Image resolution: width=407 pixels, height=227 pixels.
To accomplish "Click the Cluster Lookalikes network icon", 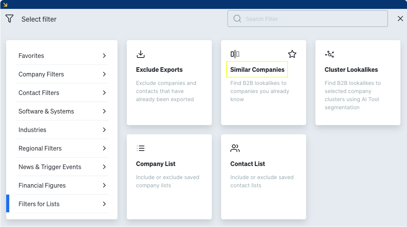I will 330,54.
